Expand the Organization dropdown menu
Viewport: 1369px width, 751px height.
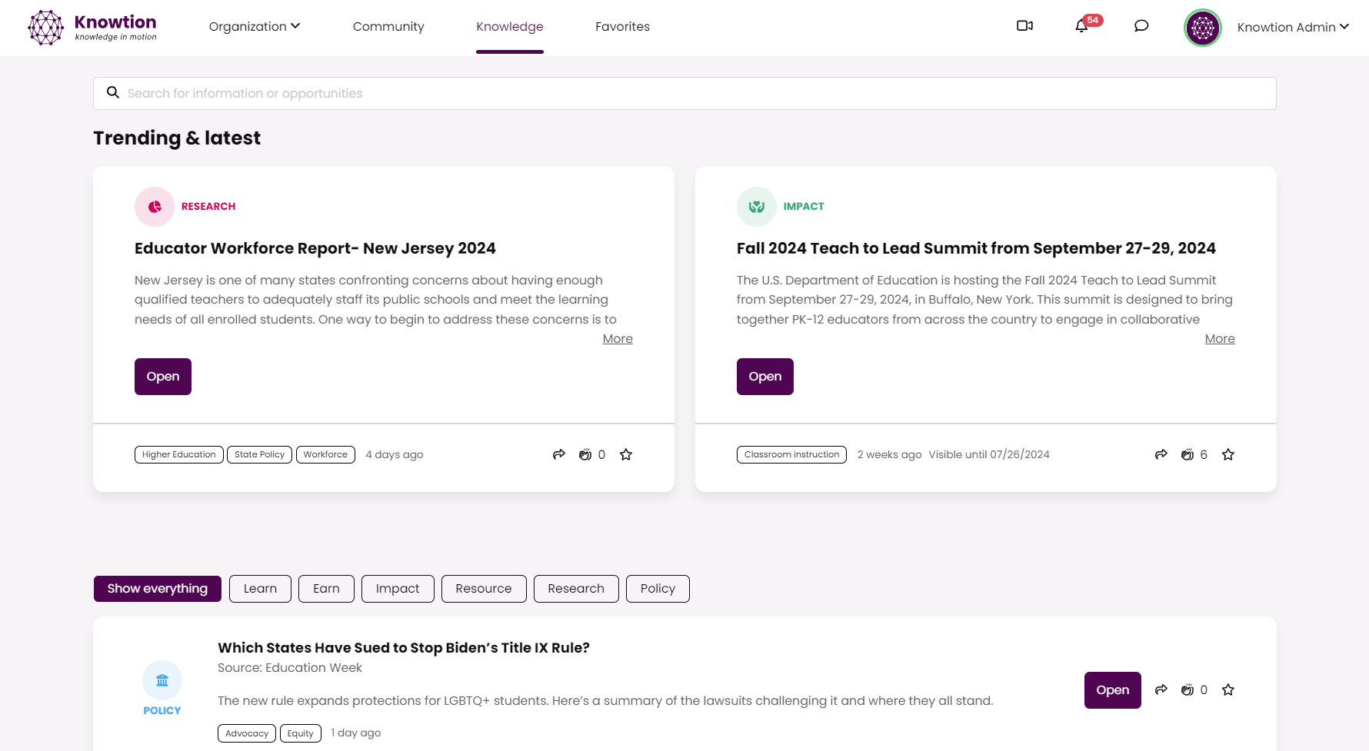point(255,27)
